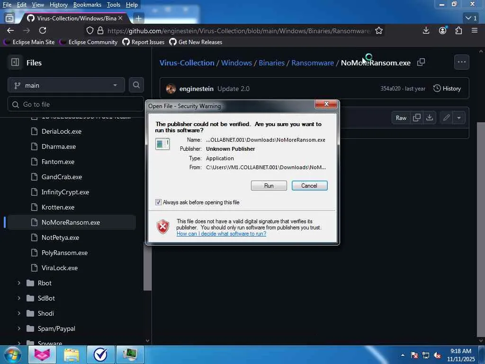Collapse the Files side panel icon
The width and height of the screenshot is (485, 364).
point(15,63)
